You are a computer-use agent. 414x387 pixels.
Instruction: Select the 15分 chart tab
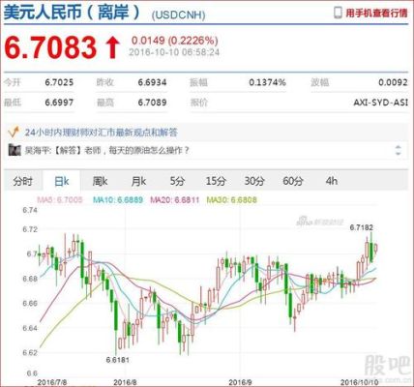(216, 181)
